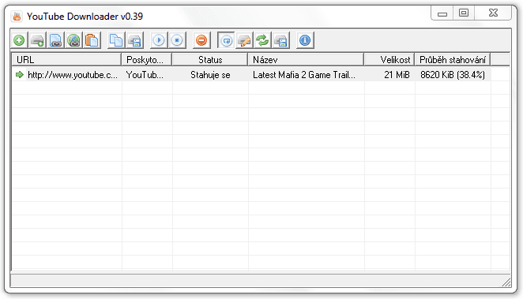Screen dimensions: 523x299
Task: Click the Stahuje se status cell
Action: tap(210, 75)
